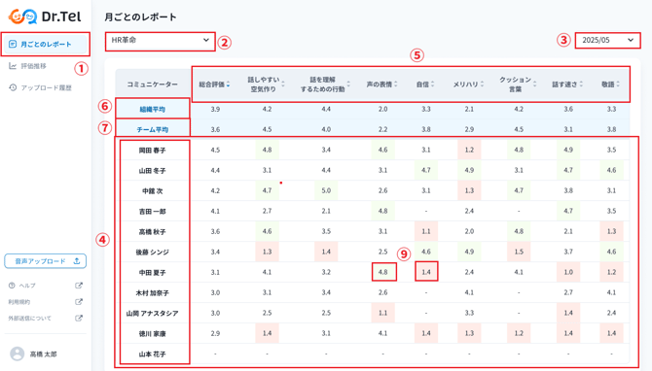
Task: Open 評価推移 page
Action: [33, 66]
